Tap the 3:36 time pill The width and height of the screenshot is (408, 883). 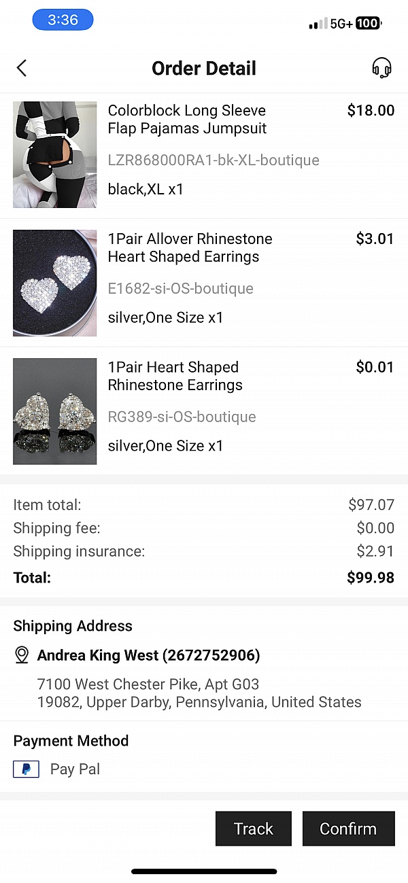click(x=63, y=20)
